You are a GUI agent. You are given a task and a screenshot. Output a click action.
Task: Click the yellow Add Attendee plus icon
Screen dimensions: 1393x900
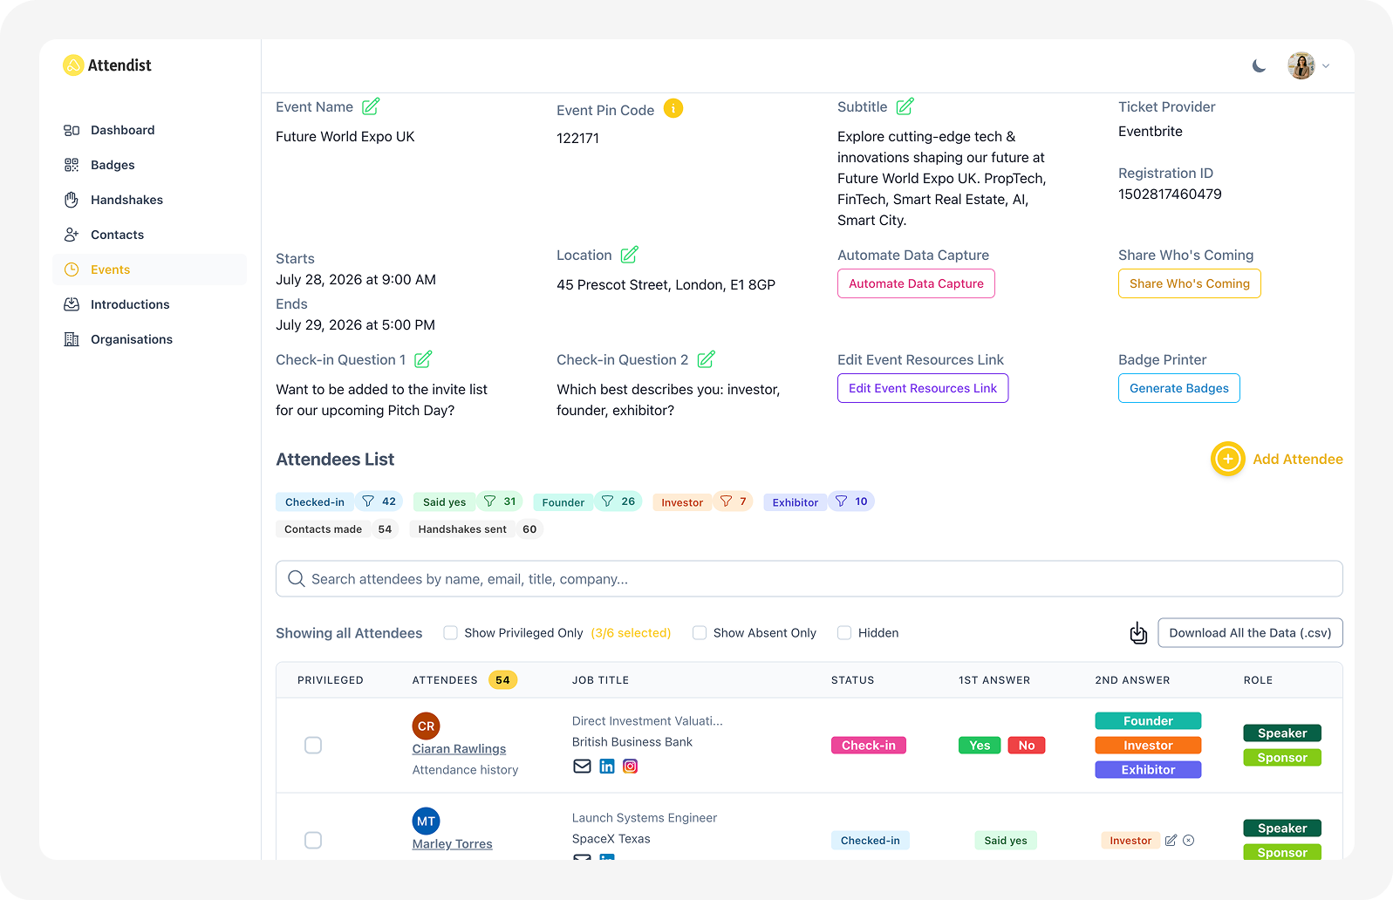click(x=1227, y=459)
